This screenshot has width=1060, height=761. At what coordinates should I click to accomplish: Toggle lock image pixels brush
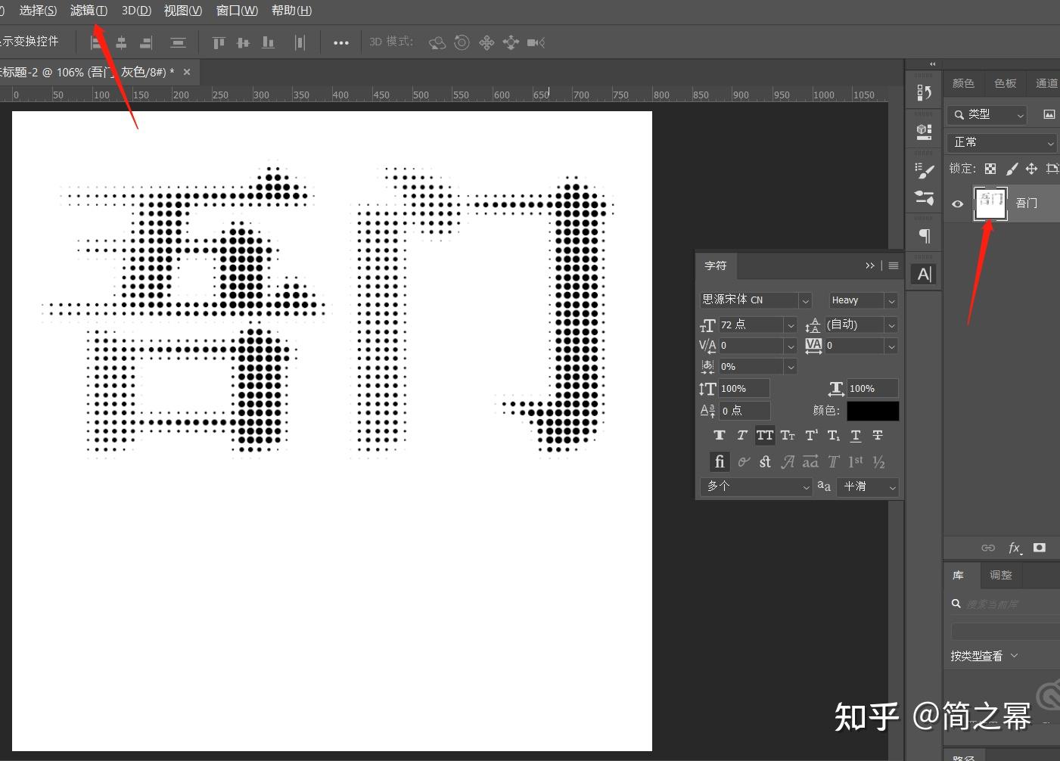pos(1012,168)
